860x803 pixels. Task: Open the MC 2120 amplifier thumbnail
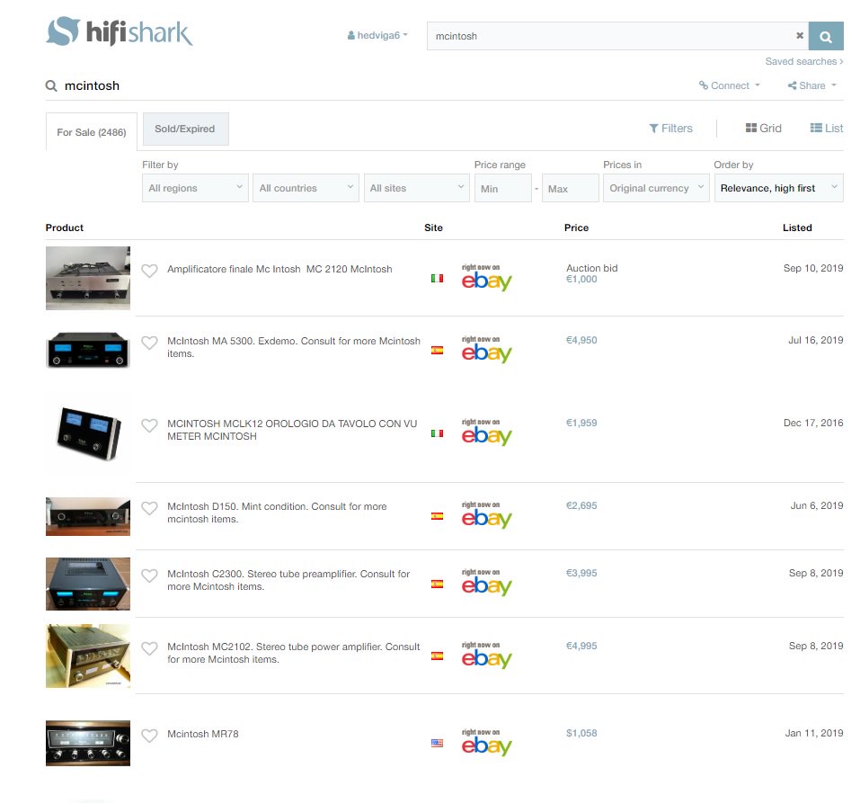coord(88,278)
